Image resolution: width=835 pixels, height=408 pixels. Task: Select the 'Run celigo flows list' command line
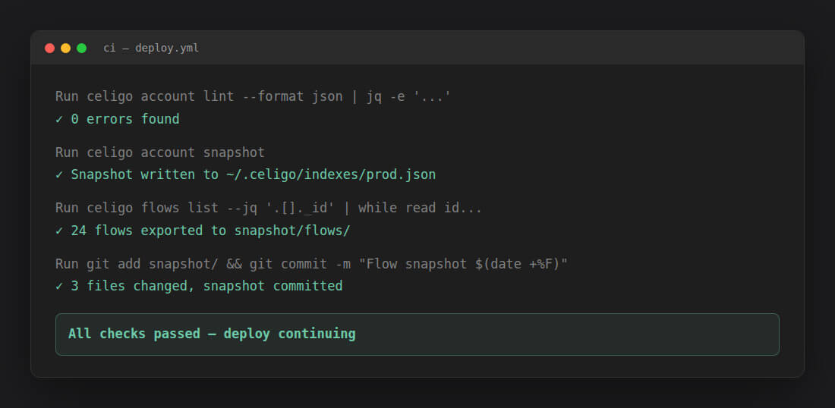269,208
